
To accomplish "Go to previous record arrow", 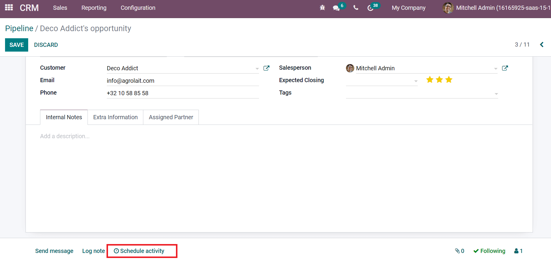I will click(542, 44).
